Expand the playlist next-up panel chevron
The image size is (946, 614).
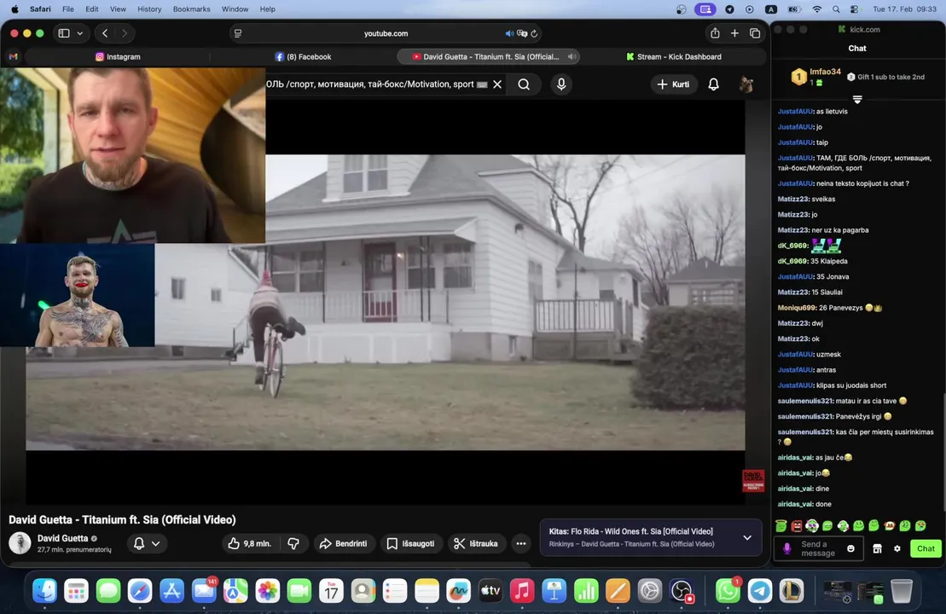tap(747, 537)
